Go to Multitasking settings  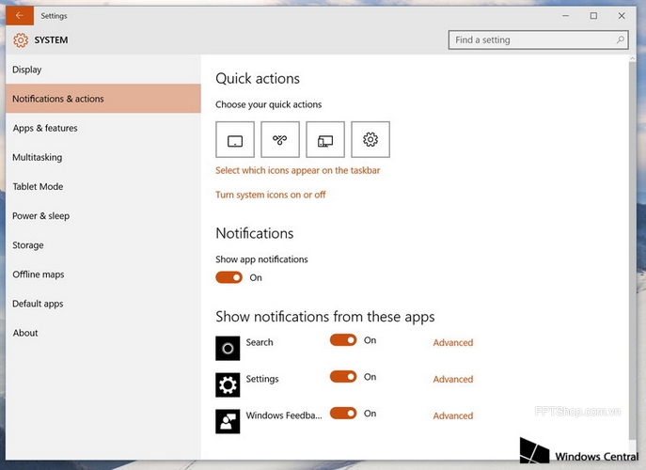[x=103, y=157]
